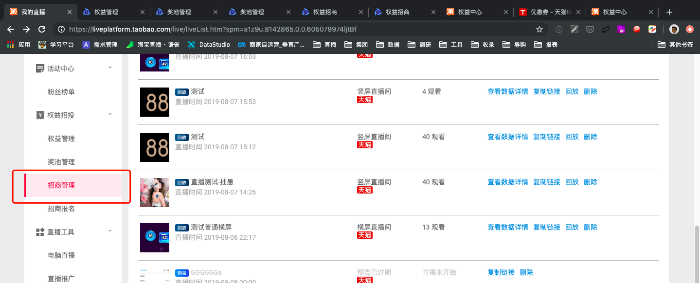Viewport: 700px width, 283px height.
Task: Click 回放 for 测试普通横屏
Action: 572,227
